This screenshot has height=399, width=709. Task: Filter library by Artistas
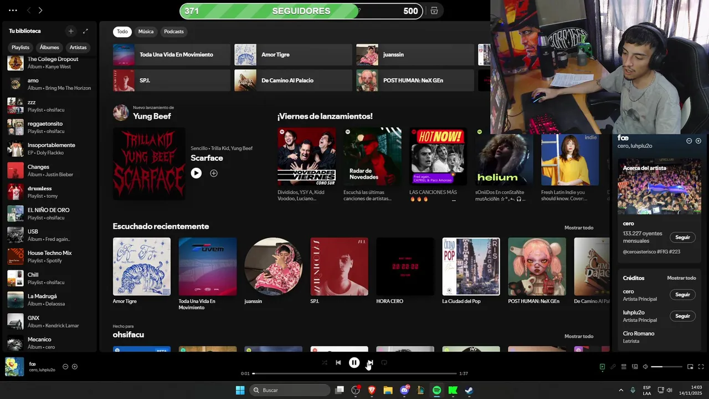pos(78,48)
